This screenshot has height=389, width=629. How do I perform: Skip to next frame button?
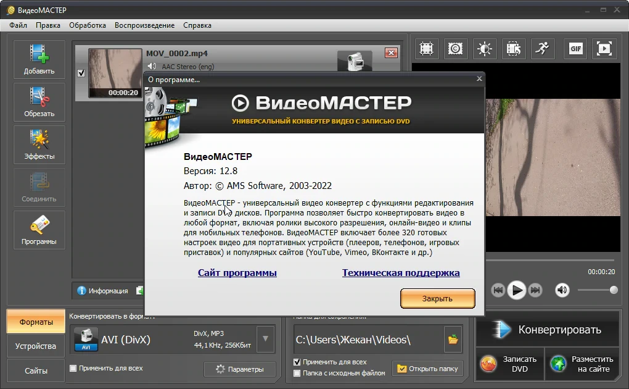tap(535, 290)
